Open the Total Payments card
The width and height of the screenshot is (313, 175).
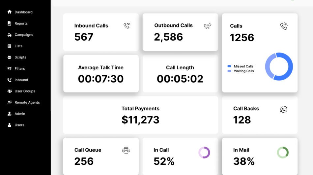coord(140,115)
